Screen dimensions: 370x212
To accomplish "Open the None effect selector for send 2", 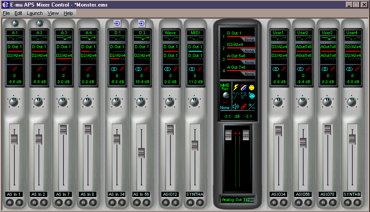I will coord(249,51).
